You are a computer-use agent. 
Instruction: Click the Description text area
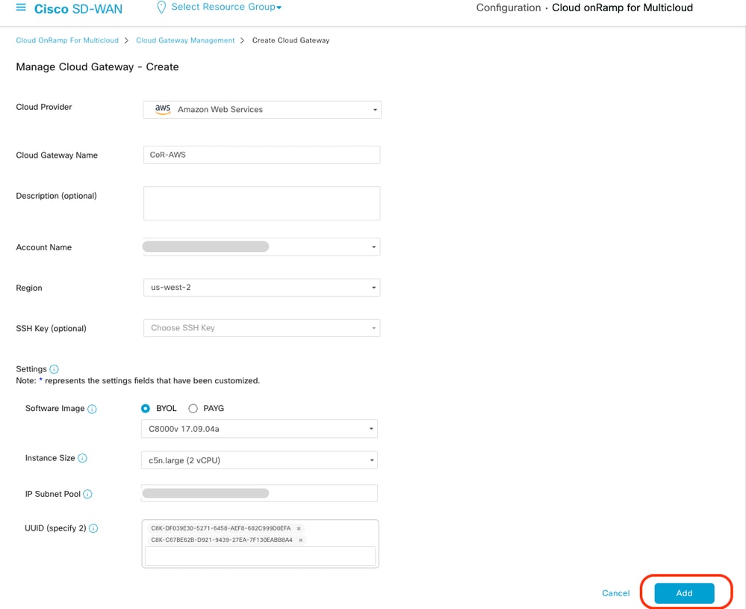[261, 203]
